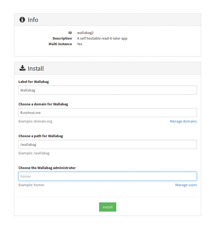Click the 'Choose a domain for Wallabag' label
The image size is (218, 226).
tap(43, 104)
